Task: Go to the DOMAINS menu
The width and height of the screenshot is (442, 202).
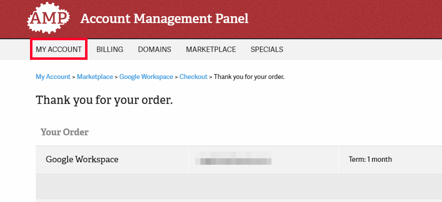Action: coord(154,50)
